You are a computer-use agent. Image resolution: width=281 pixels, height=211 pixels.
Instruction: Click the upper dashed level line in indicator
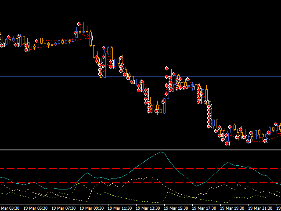(44, 168)
